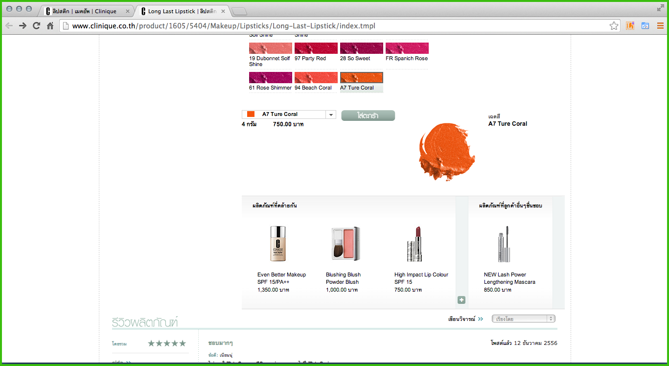
Task: Click the 28 So Sweet label
Action: click(355, 59)
